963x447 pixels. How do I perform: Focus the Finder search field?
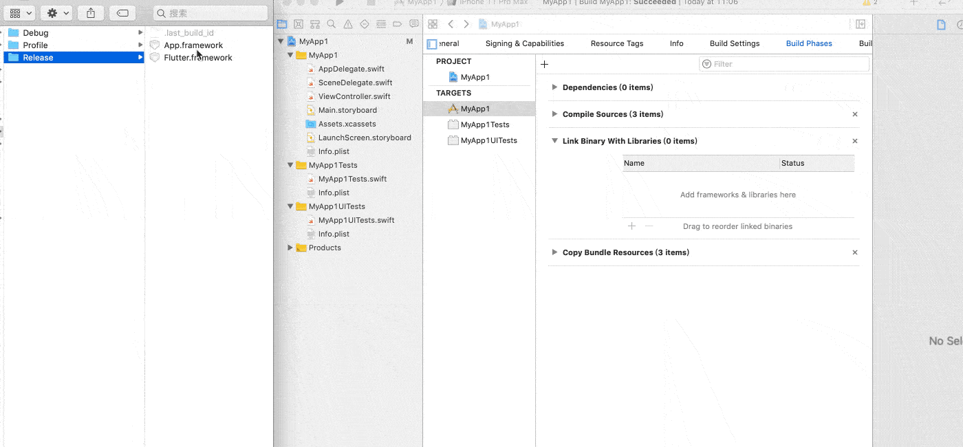pyautogui.click(x=210, y=13)
